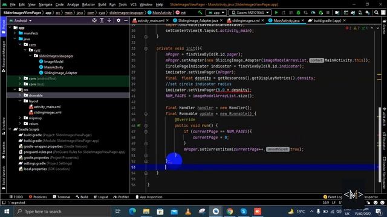Viewport: 387px width, 217px height.
Task: Click Expand All in Project panel header
Action: 102,20
